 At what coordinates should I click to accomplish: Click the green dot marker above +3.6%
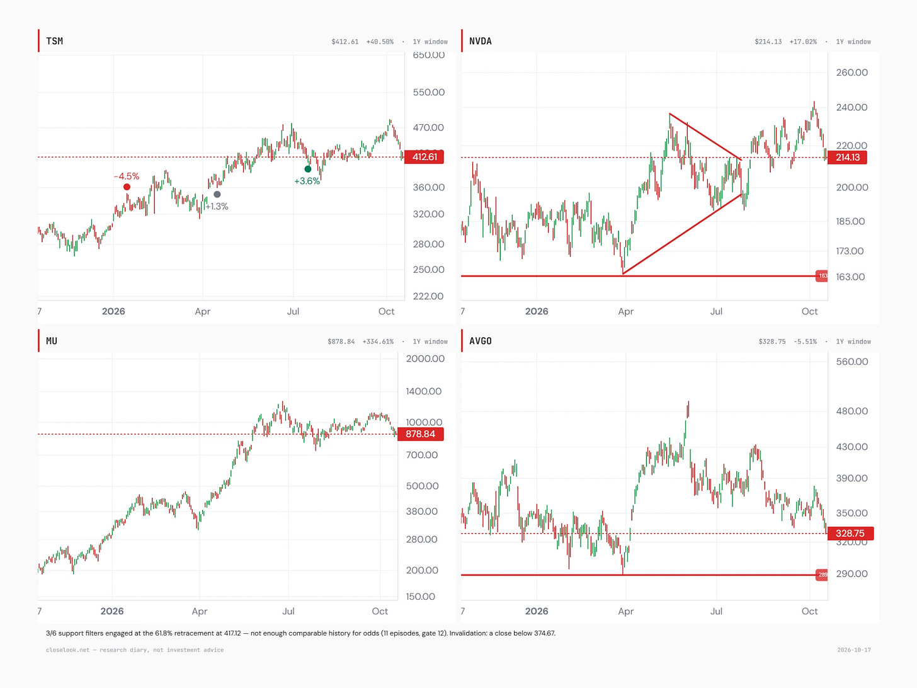click(x=308, y=169)
